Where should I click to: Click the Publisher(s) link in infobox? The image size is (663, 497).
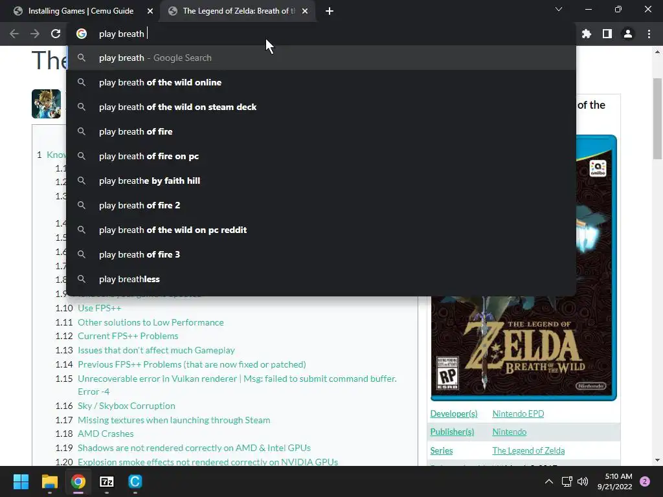point(452,432)
